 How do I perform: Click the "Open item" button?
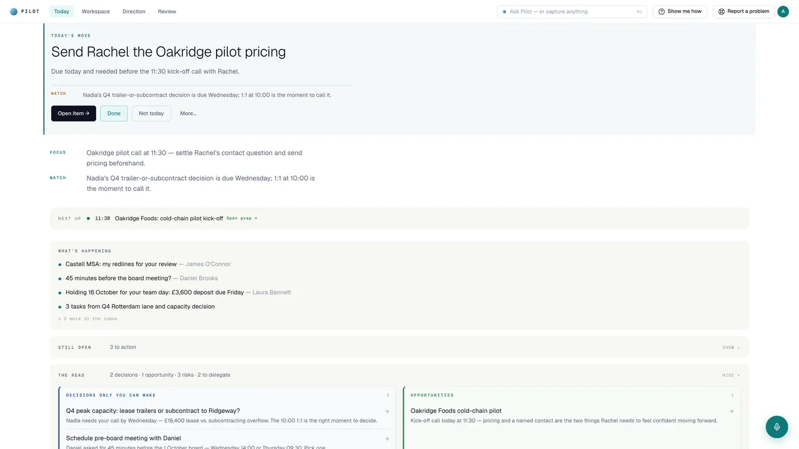click(74, 113)
